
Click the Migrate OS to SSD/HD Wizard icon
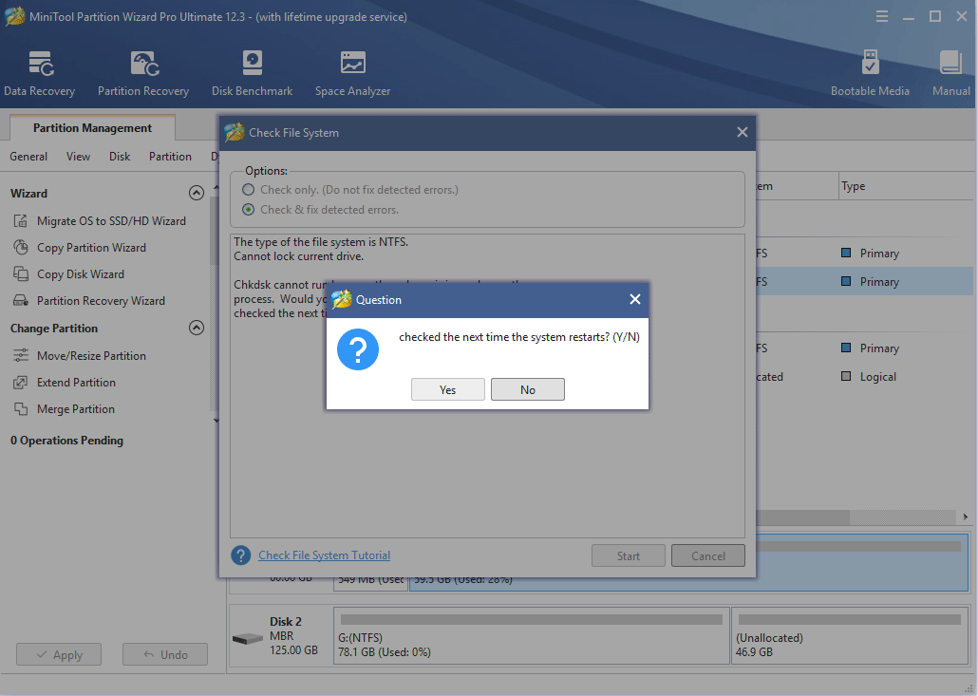click(21, 221)
